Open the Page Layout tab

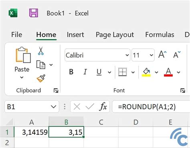tap(115, 35)
